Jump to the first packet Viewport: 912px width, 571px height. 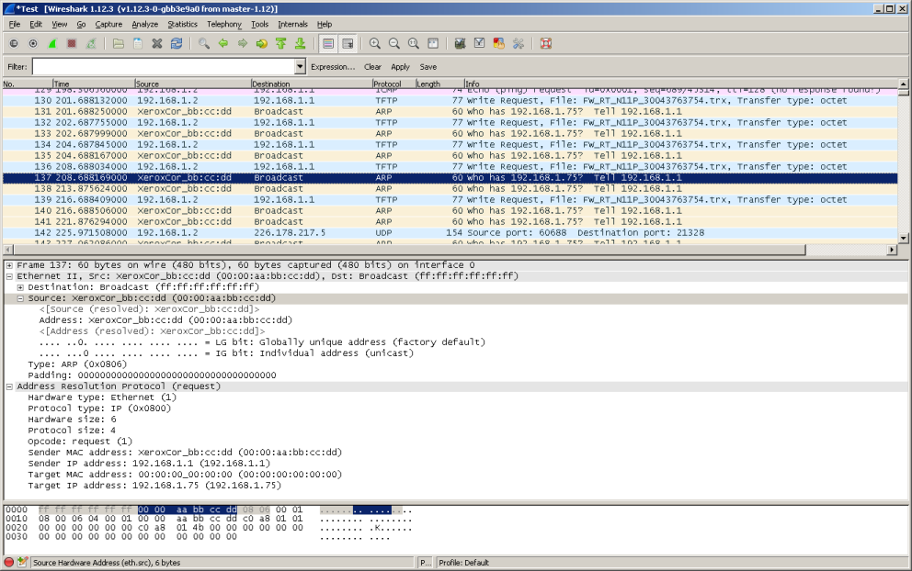tap(281, 43)
